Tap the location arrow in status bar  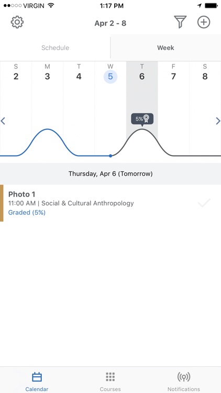point(200,6)
